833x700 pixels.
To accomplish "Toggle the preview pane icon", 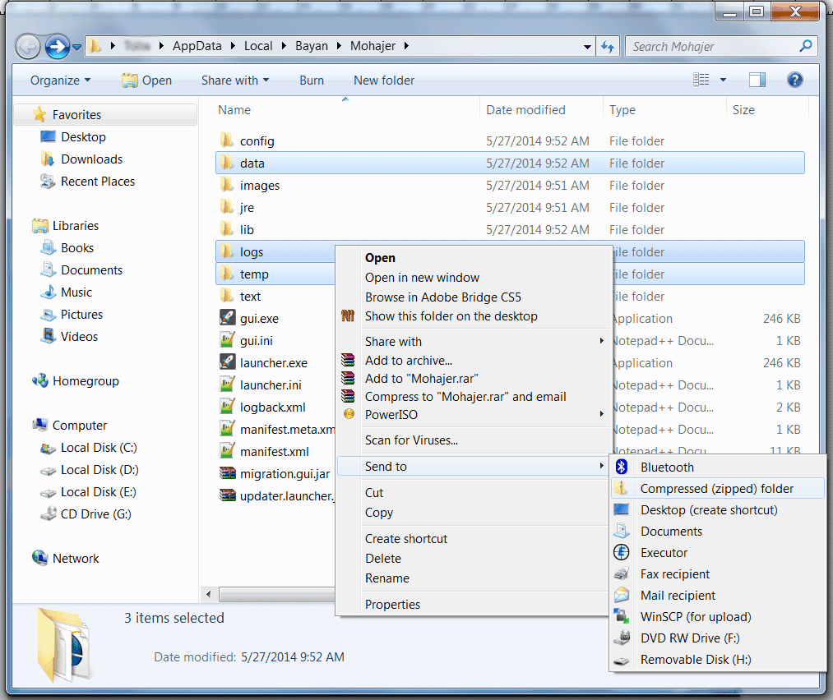I will (x=757, y=80).
